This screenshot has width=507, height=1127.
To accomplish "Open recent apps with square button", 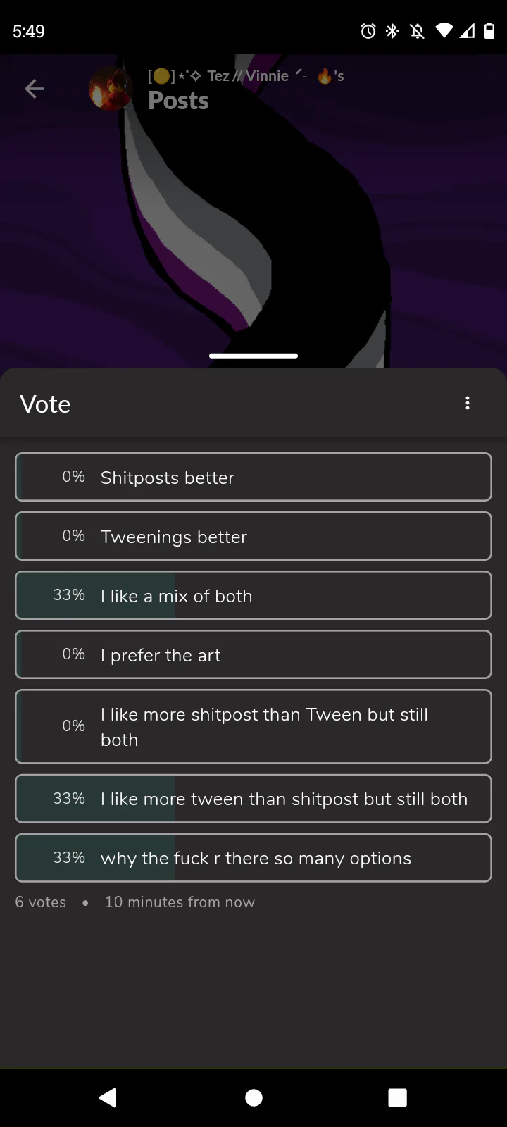I will click(x=398, y=1097).
